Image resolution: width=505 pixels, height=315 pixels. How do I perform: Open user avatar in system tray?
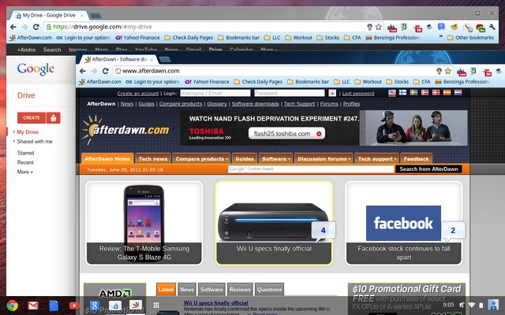[493, 305]
